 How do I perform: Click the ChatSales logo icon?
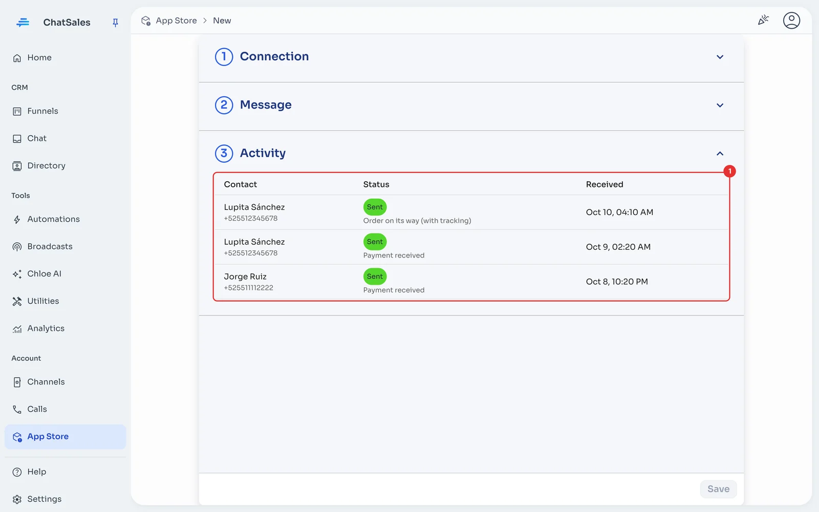point(23,23)
